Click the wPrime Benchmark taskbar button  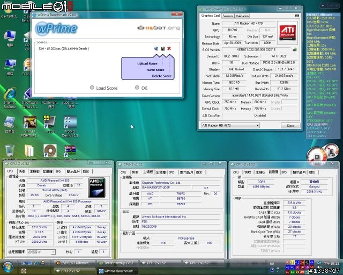(117, 271)
